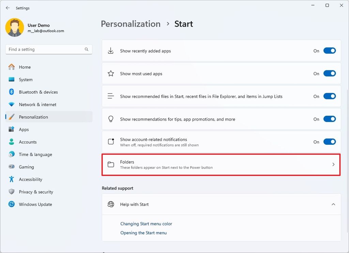This screenshot has height=253, width=349.
Task: Collapse the Help with Start section
Action: [x=333, y=204]
